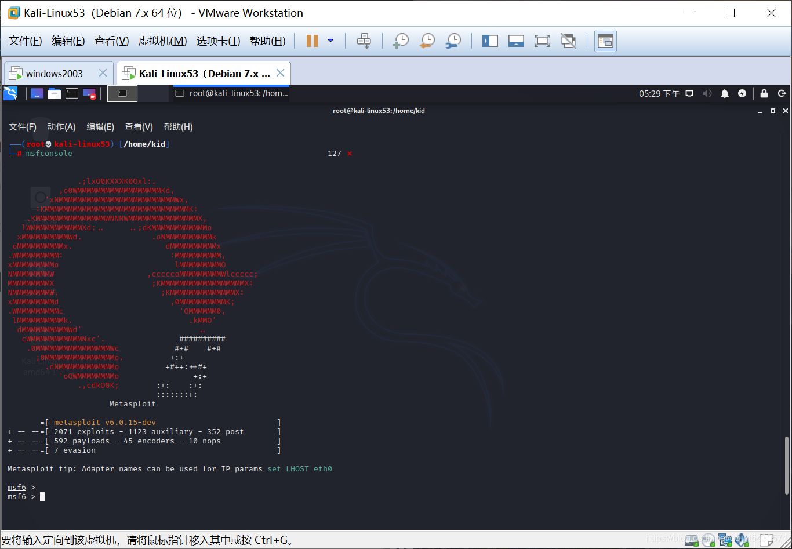This screenshot has height=549, width=792.
Task: Open the VMware 编辑(E) menu
Action: [68, 41]
